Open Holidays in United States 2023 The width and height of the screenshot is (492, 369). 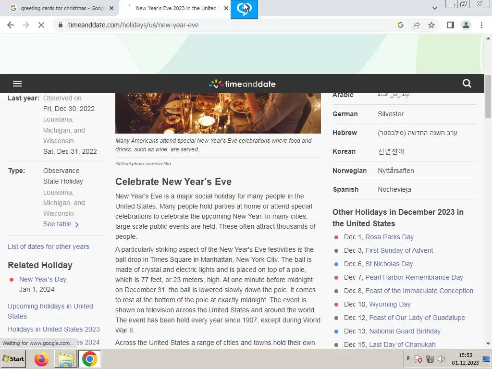coord(54,329)
